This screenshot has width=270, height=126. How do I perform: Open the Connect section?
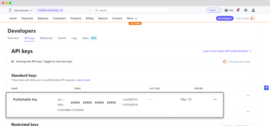pos(117,18)
